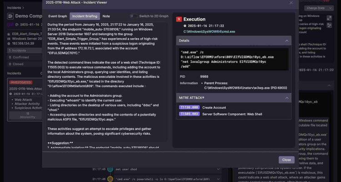
Task: Click the INVESTIGATED status badge
Action: [20, 82]
